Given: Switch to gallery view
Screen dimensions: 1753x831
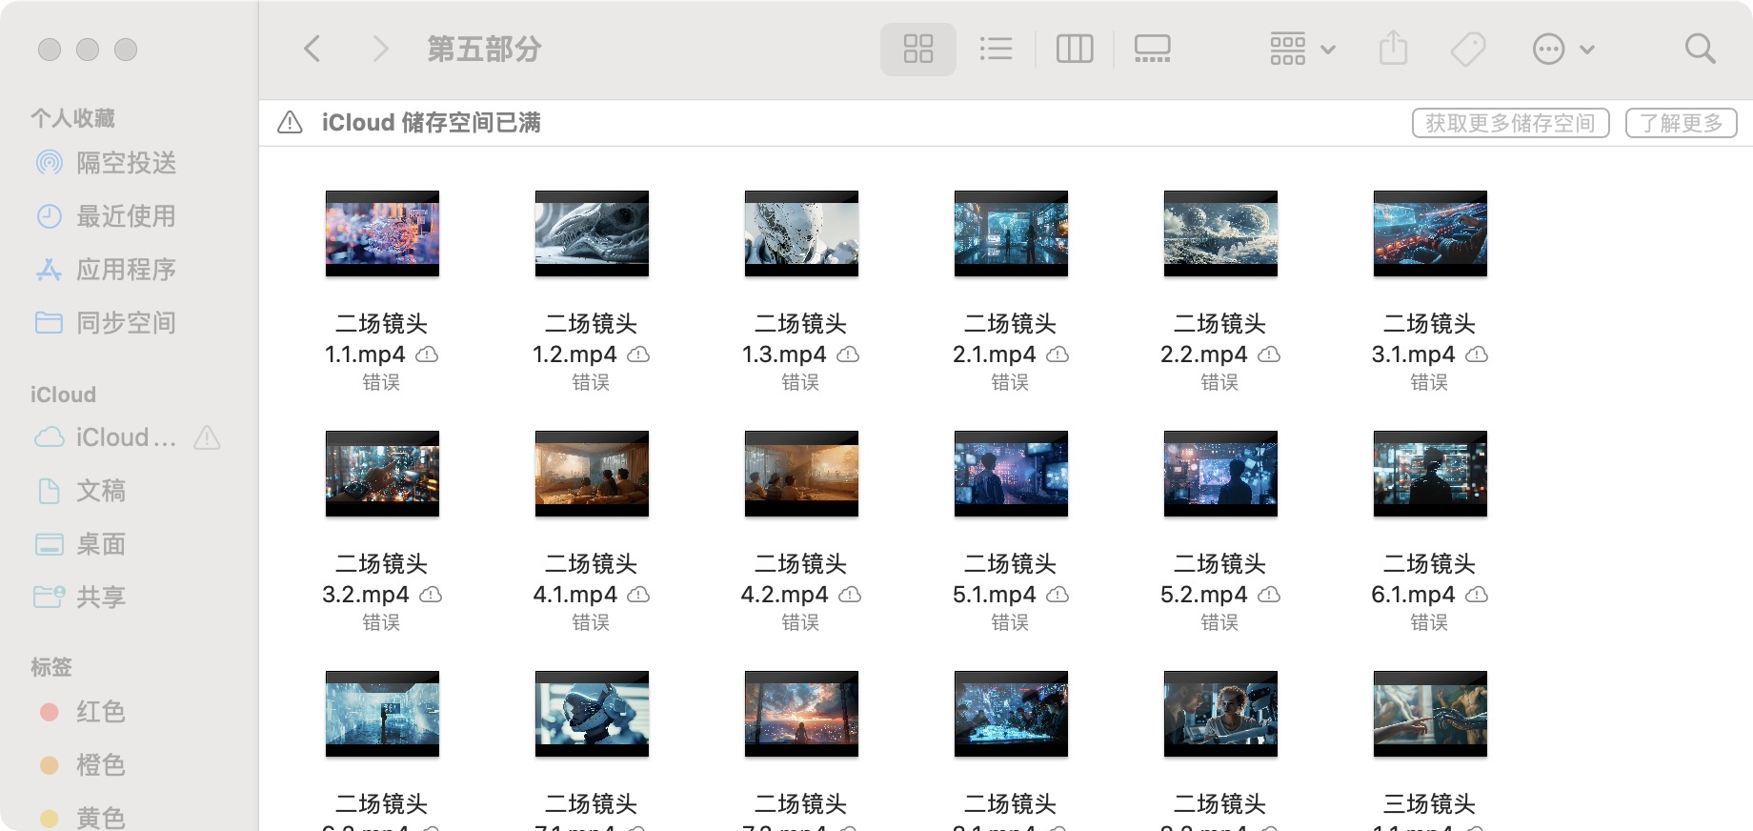Looking at the screenshot, I should pos(1153,49).
